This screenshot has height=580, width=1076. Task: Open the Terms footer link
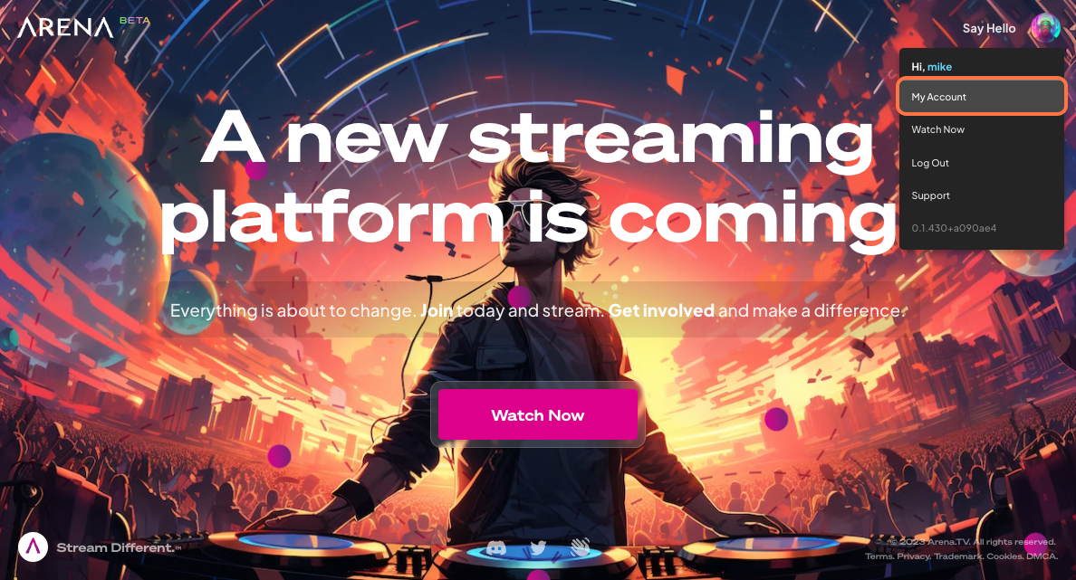click(879, 556)
